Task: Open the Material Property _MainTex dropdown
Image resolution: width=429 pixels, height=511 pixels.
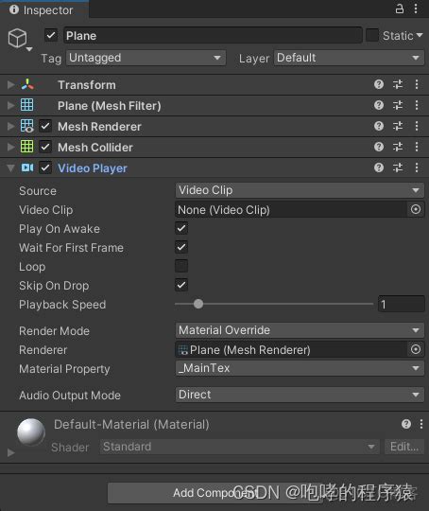Action: pyautogui.click(x=300, y=368)
